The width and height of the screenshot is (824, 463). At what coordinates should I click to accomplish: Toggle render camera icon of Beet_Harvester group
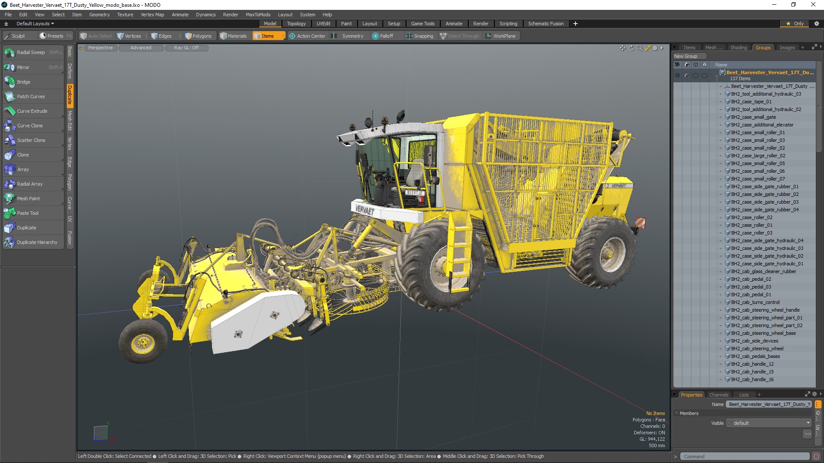pyautogui.click(x=687, y=76)
